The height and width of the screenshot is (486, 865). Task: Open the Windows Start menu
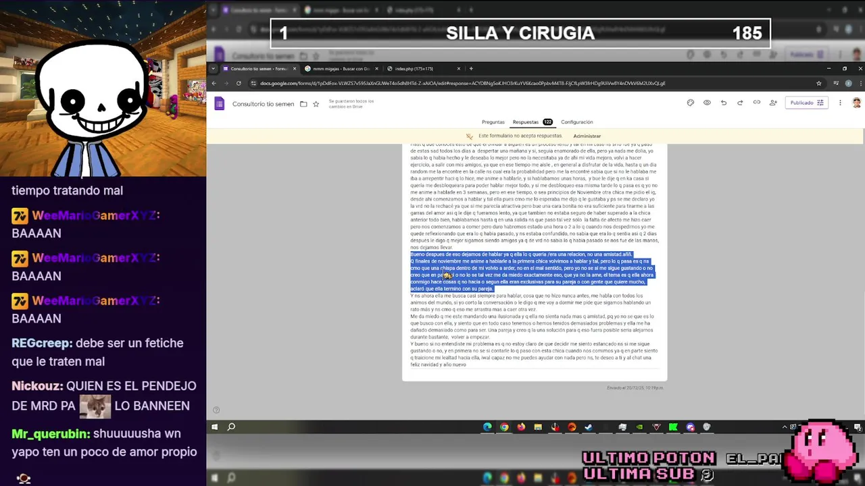pos(214,427)
